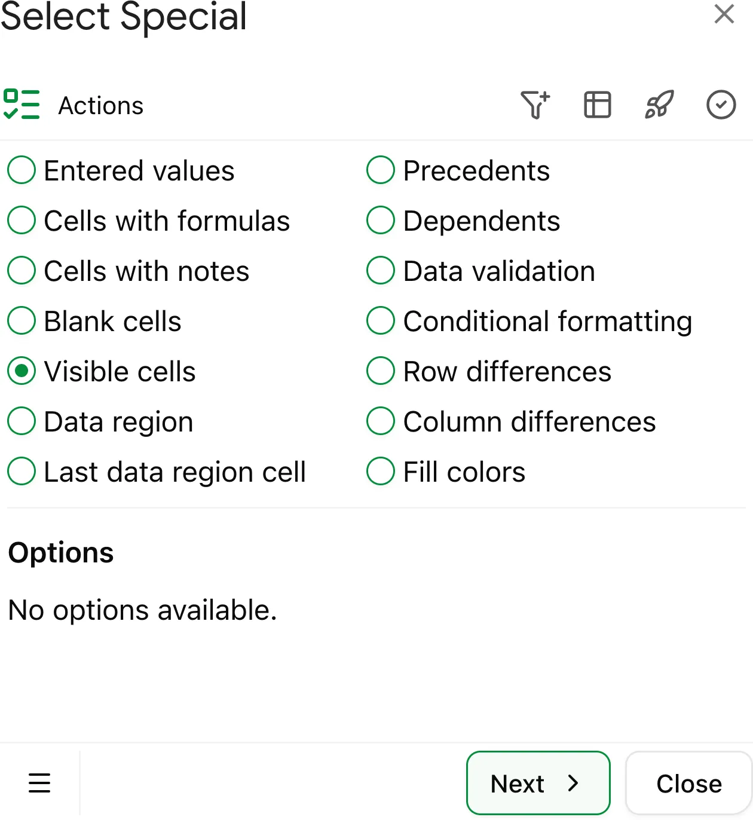The height and width of the screenshot is (820, 753).
Task: Select the Precedents option
Action: pyautogui.click(x=380, y=170)
